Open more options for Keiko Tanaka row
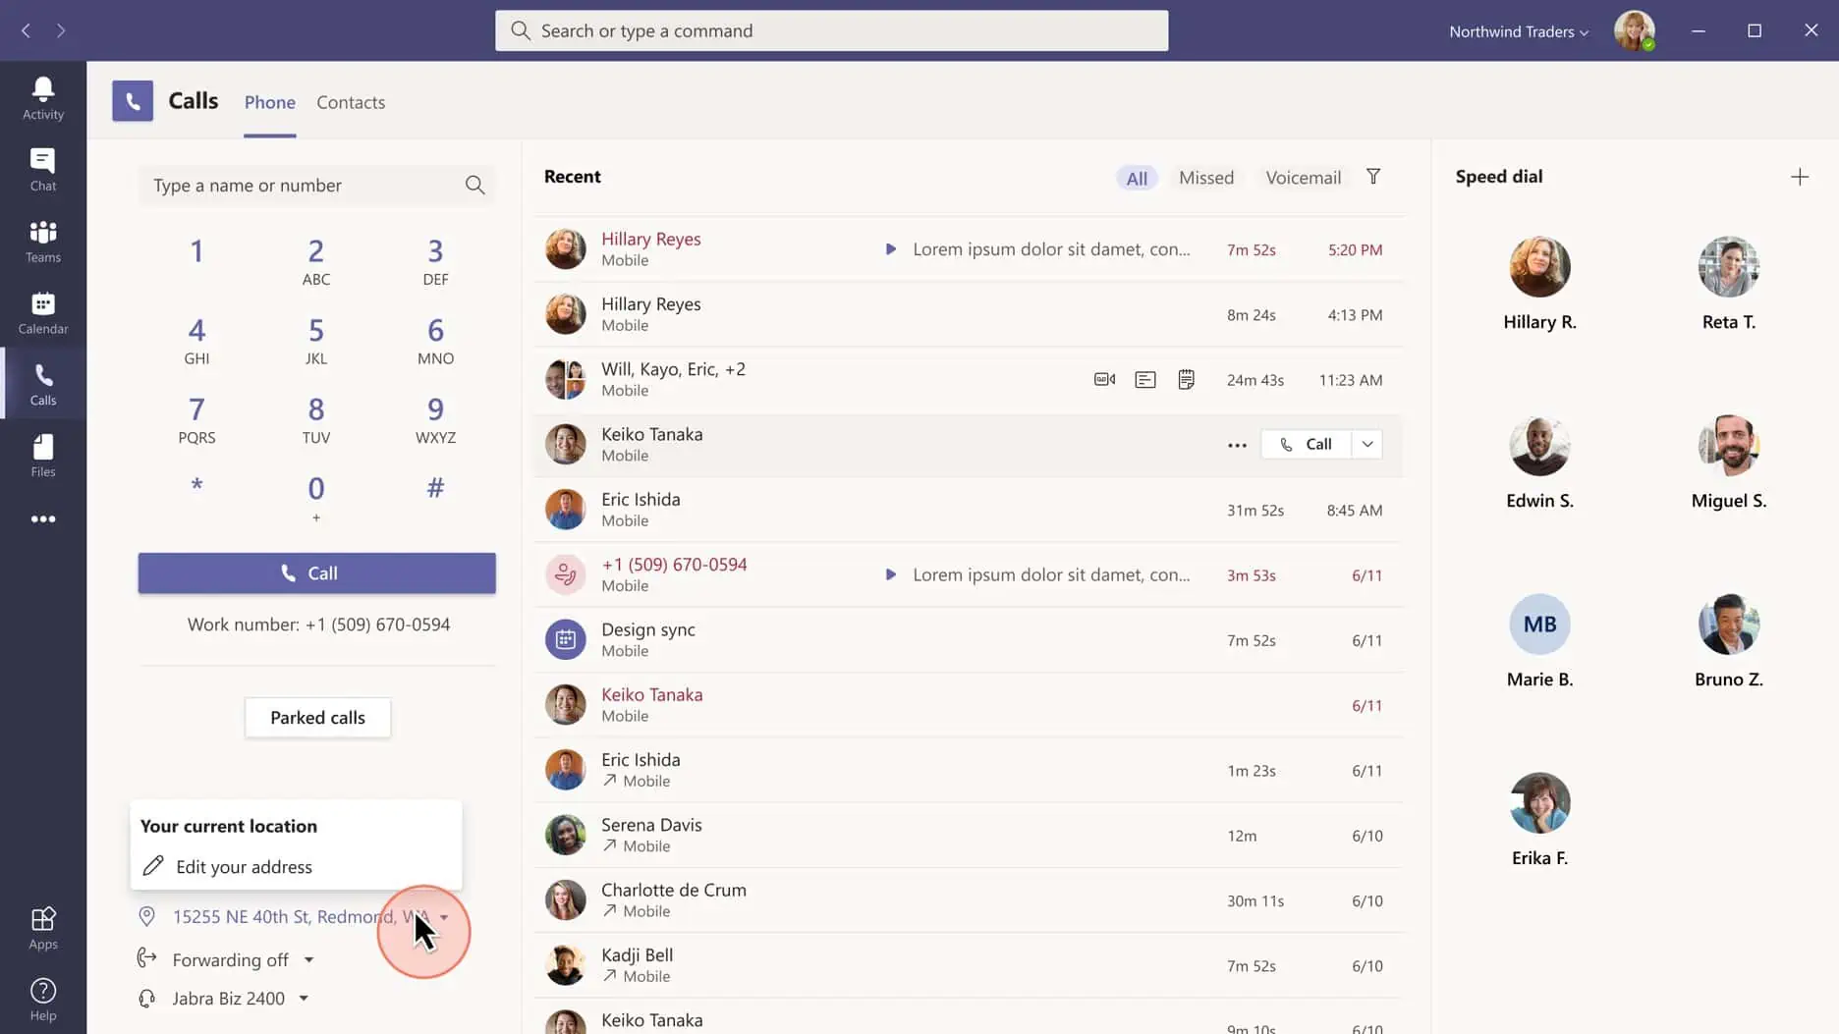 (1237, 445)
